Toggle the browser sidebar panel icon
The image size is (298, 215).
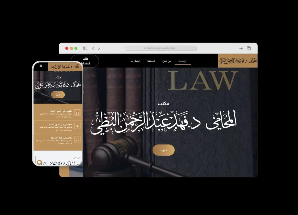(85, 48)
